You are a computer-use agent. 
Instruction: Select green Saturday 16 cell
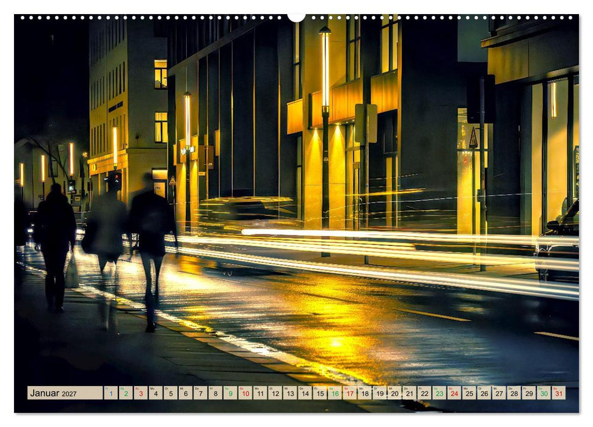pyautogui.click(x=335, y=393)
